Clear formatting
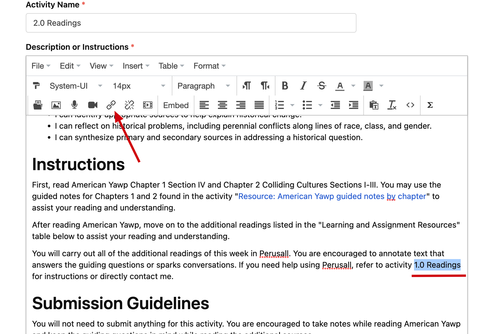 pyautogui.click(x=392, y=105)
